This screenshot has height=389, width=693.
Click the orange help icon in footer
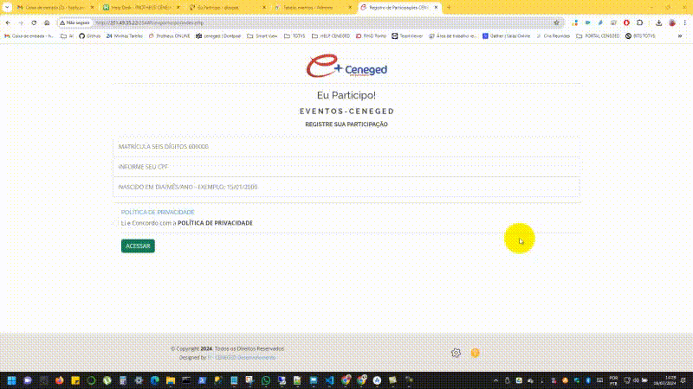point(475,353)
